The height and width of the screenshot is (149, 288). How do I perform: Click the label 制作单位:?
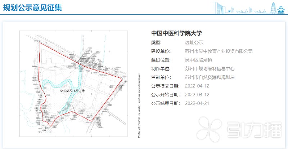pyautogui.click(x=161, y=68)
